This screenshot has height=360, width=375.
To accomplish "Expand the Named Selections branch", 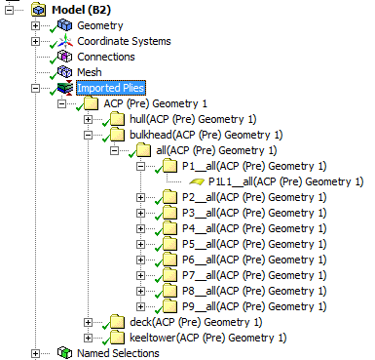I will 35,353.
